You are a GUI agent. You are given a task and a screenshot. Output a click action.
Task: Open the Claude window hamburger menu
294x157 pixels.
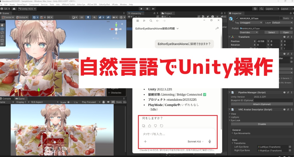(x=138, y=21)
